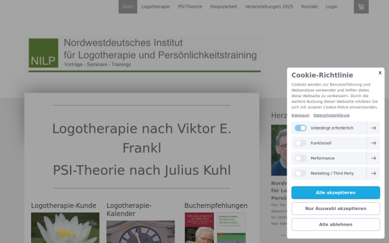This screenshot has width=389, height=243.
Task: Click the portrait photo of man
Action: coord(279,150)
